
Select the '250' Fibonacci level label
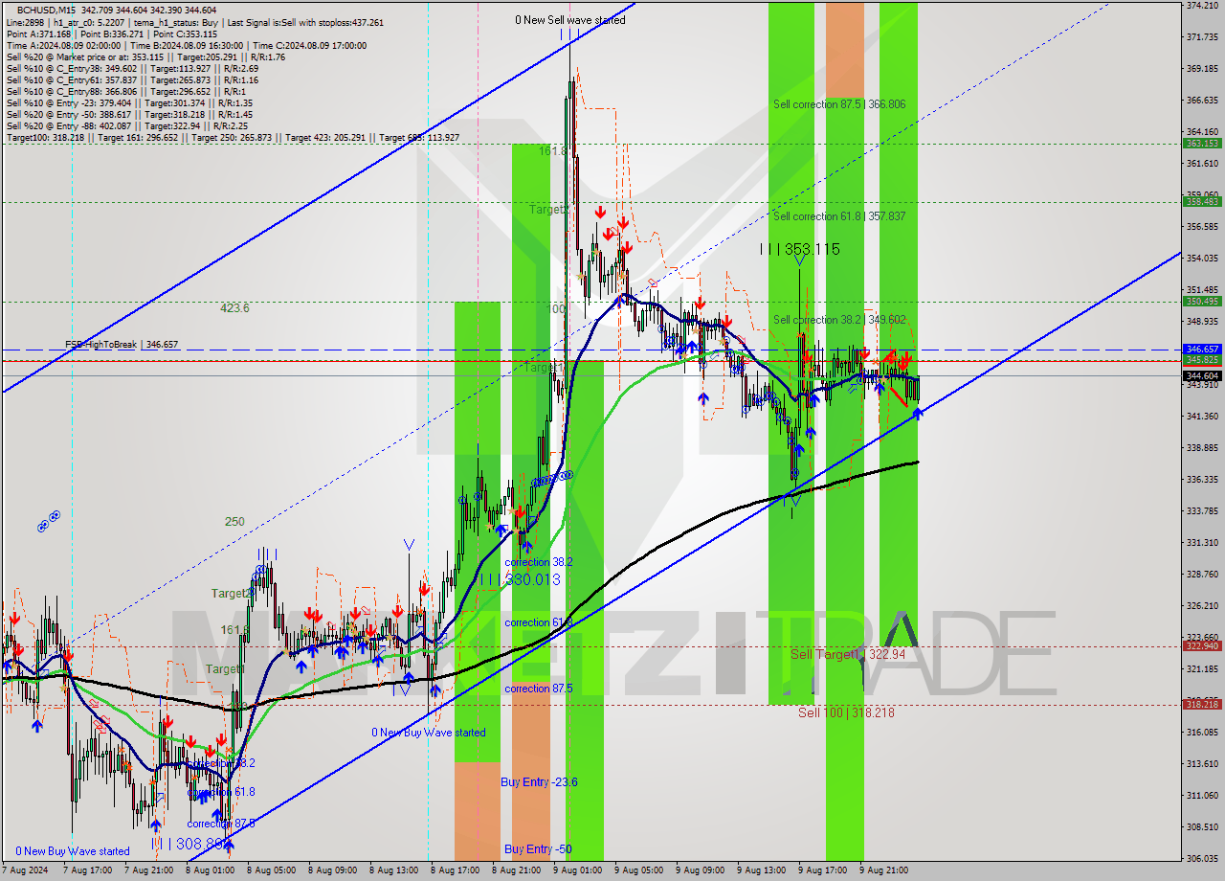point(234,522)
